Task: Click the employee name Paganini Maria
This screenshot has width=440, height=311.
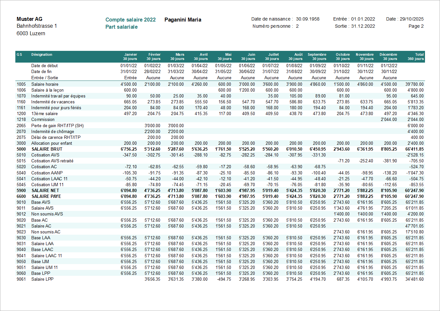Action: point(183,20)
